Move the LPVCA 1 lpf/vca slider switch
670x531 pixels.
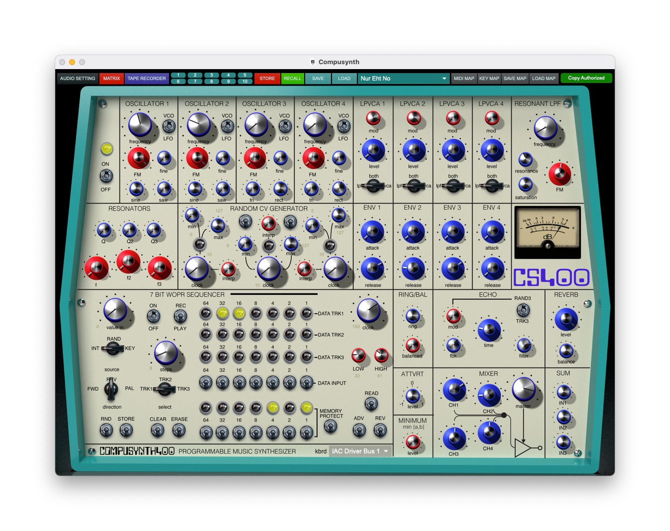click(x=373, y=186)
